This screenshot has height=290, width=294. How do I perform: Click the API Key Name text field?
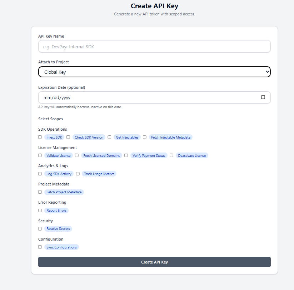point(154,47)
